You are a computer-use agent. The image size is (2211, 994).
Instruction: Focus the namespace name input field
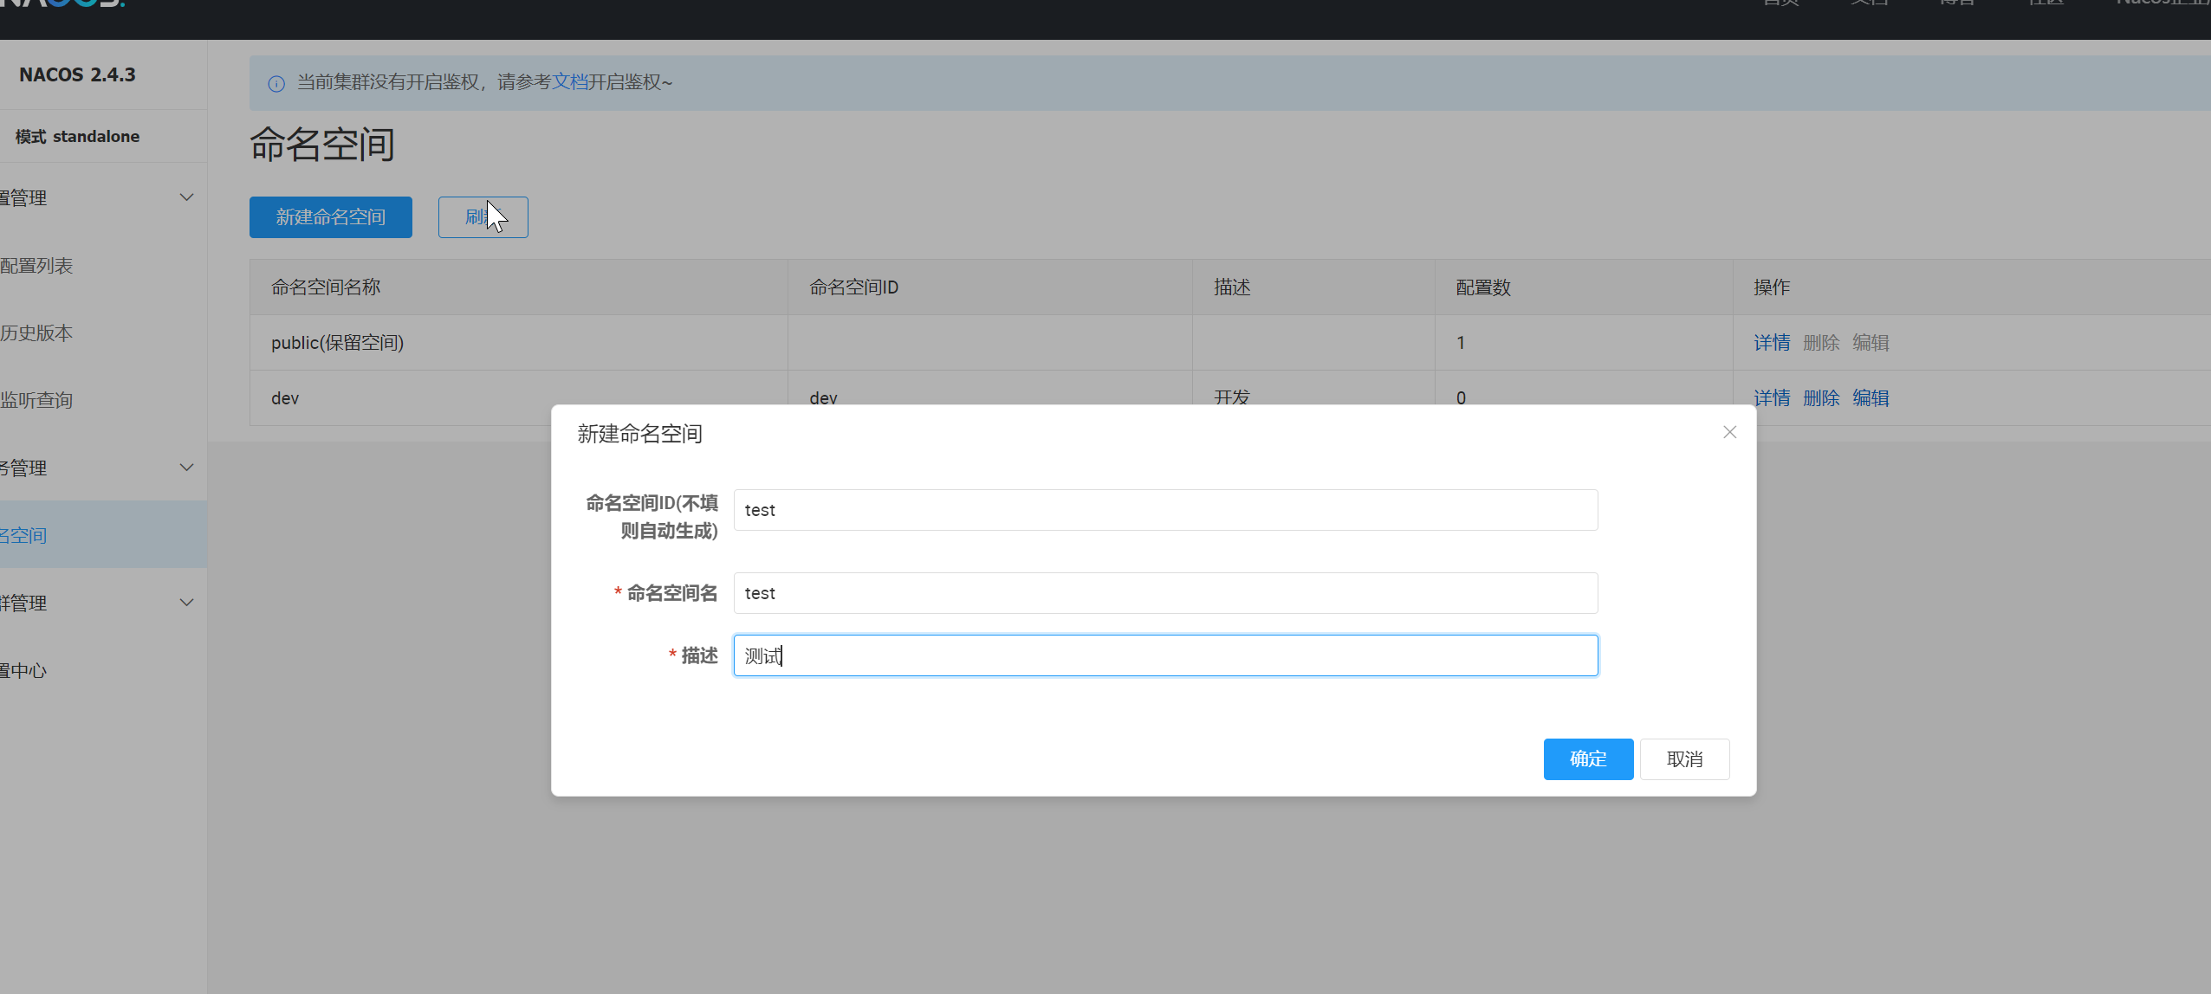pyautogui.click(x=1164, y=593)
